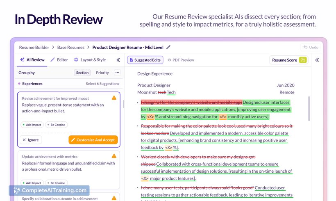336x201 pixels.
Task: Switch to the Editor tab
Action: point(59,60)
